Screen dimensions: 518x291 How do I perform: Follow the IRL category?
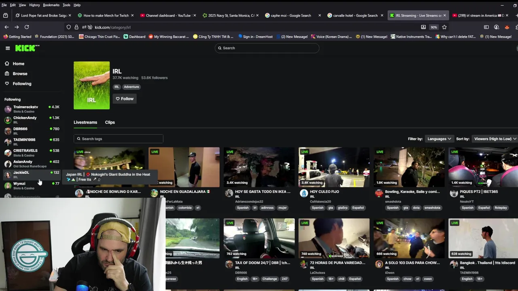[x=125, y=99]
